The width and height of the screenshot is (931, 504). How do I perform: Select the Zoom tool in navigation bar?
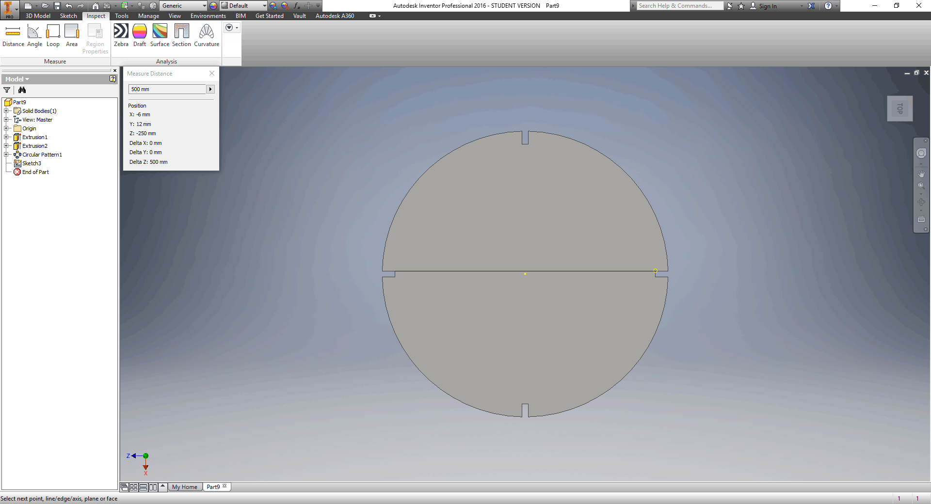tap(921, 186)
